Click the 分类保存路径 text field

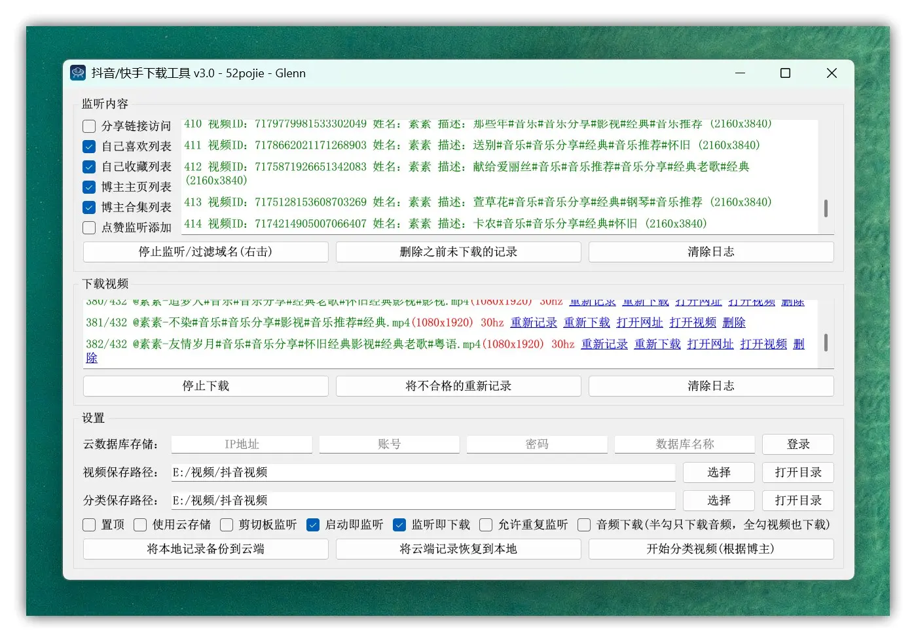tap(423, 501)
